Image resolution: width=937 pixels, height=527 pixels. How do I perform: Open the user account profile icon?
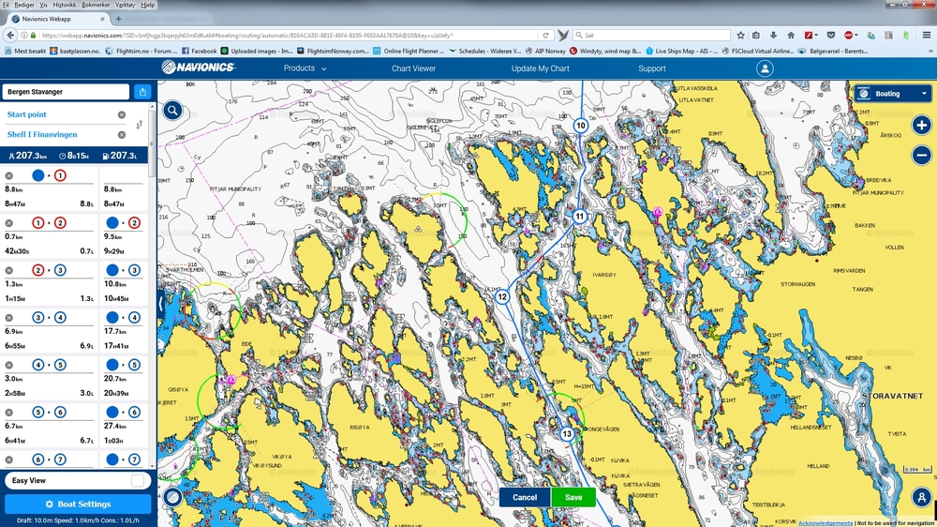coord(765,68)
